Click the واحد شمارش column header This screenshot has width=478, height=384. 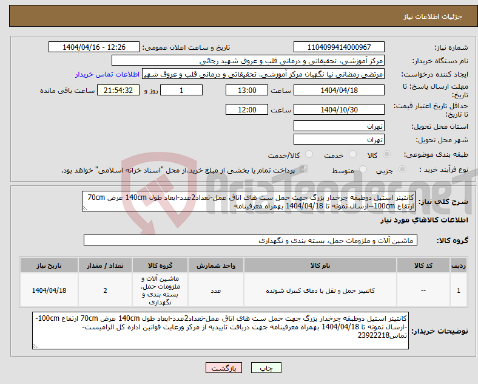coord(216,266)
